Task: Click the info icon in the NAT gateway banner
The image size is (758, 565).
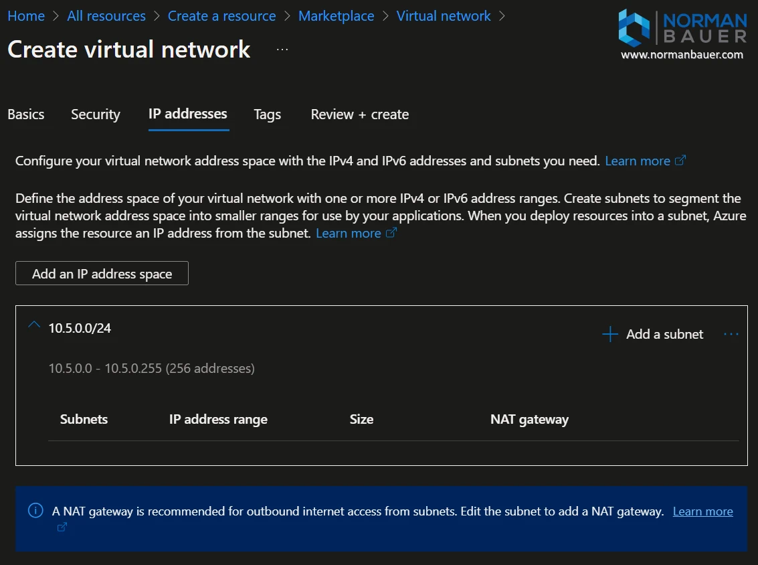Action: click(35, 511)
